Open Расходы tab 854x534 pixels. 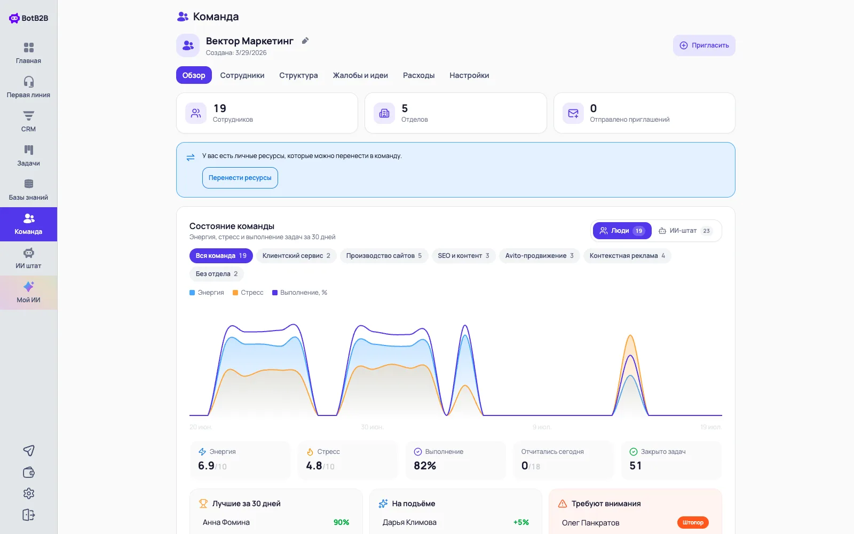(419, 75)
